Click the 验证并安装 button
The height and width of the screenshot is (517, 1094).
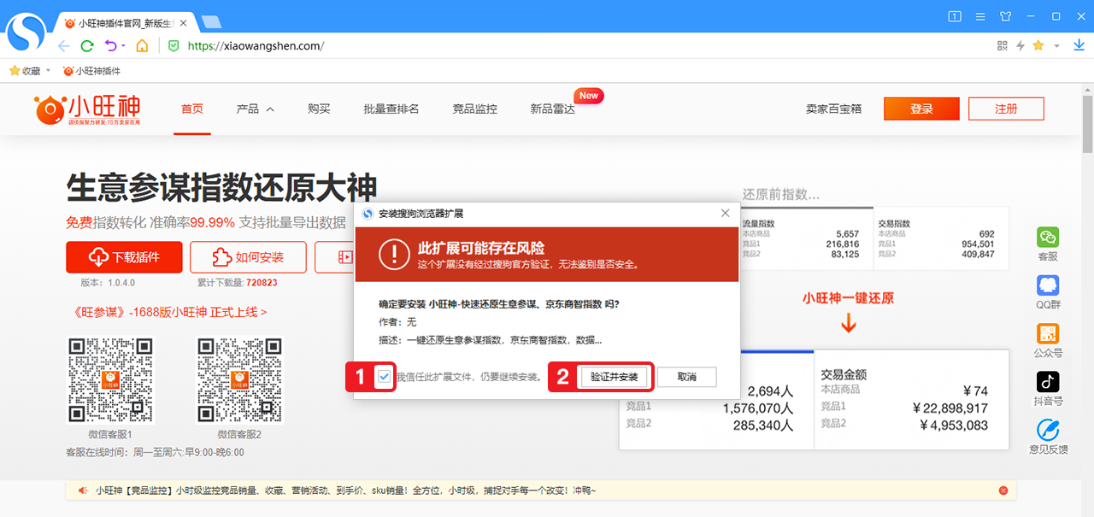pos(614,377)
